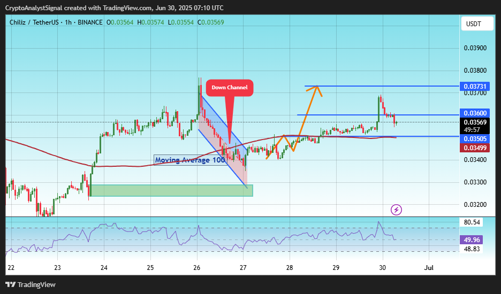This screenshot has height=294, width=501.
Task: Click the red 0.03499 moving average label
Action: tap(475, 148)
